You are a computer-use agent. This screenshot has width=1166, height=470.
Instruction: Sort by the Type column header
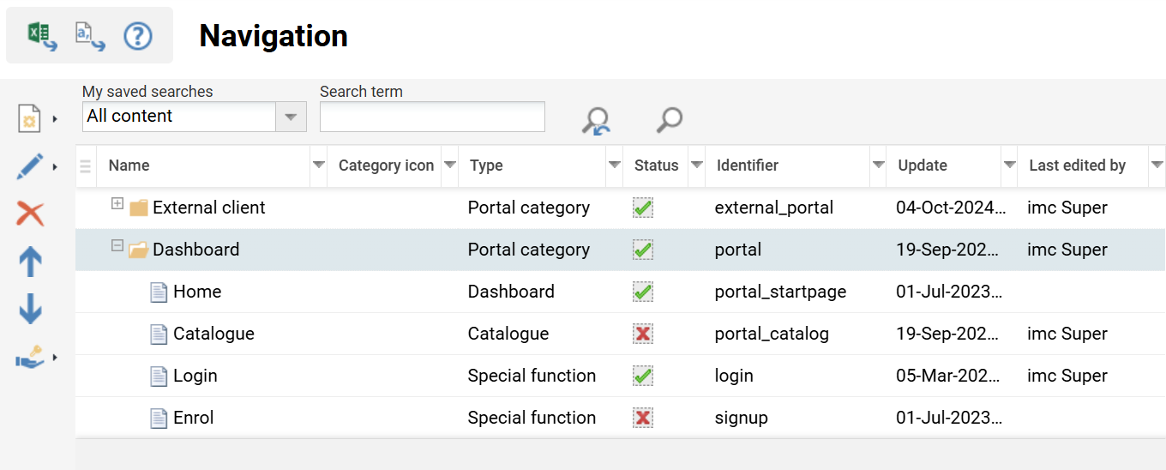(x=486, y=166)
